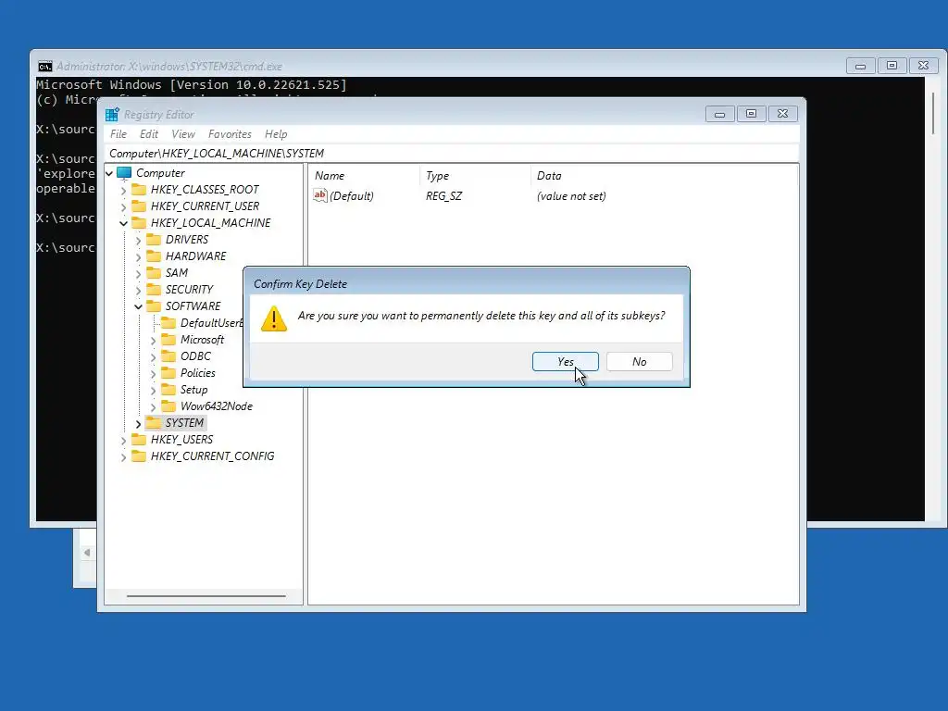This screenshot has width=948, height=711.
Task: Click tree pane horizontal scrollbar
Action: tap(206, 596)
